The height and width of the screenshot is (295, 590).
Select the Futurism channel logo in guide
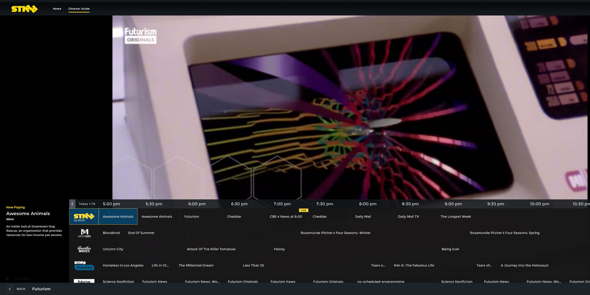pos(84,281)
